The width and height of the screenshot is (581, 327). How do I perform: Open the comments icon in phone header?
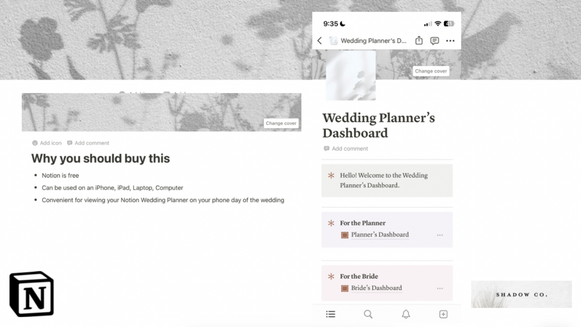tap(435, 41)
